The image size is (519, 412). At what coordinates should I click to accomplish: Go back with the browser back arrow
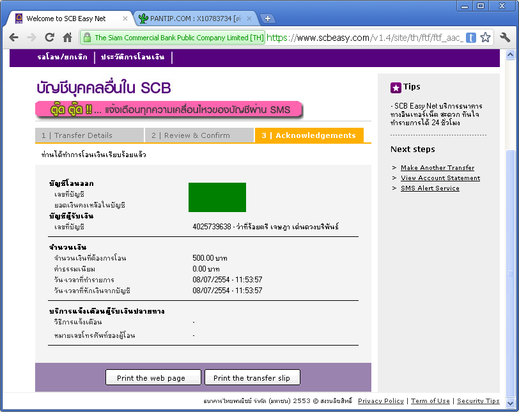tap(14, 37)
